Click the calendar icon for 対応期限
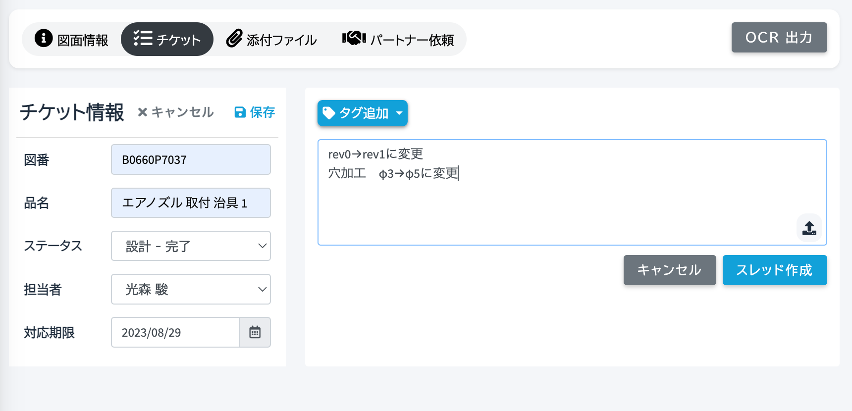 pyautogui.click(x=255, y=332)
